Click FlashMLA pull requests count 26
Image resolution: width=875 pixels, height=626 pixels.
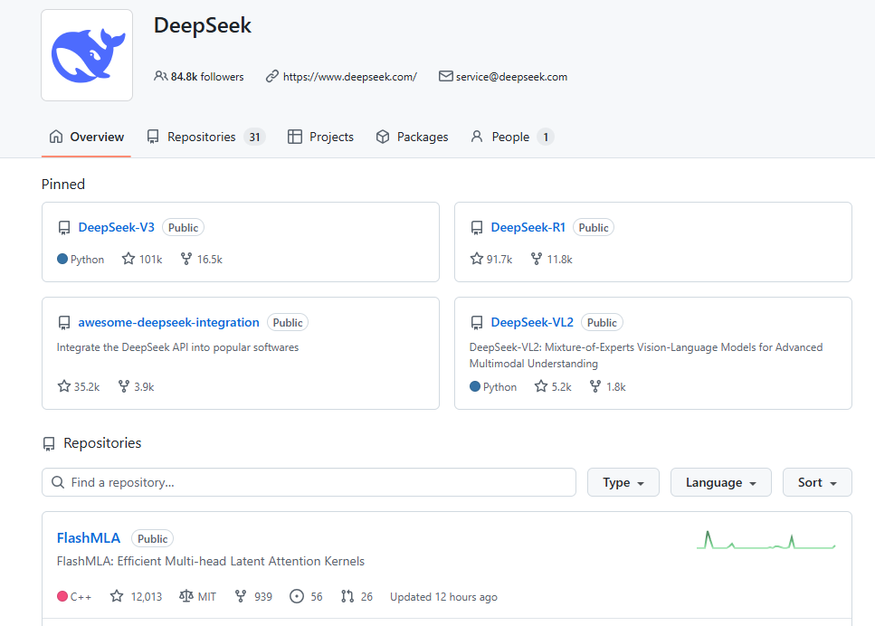click(357, 596)
